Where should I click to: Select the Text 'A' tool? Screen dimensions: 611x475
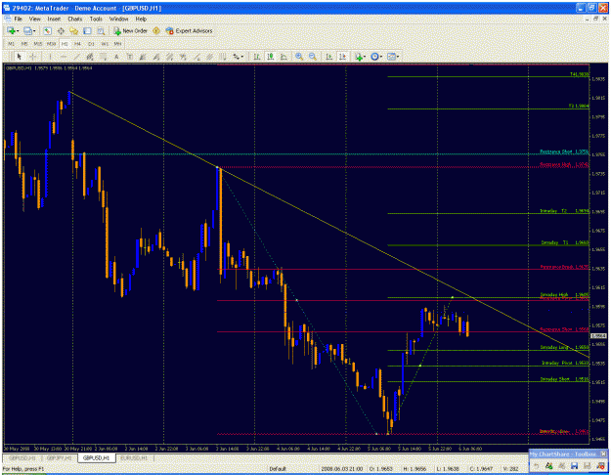click(x=116, y=57)
